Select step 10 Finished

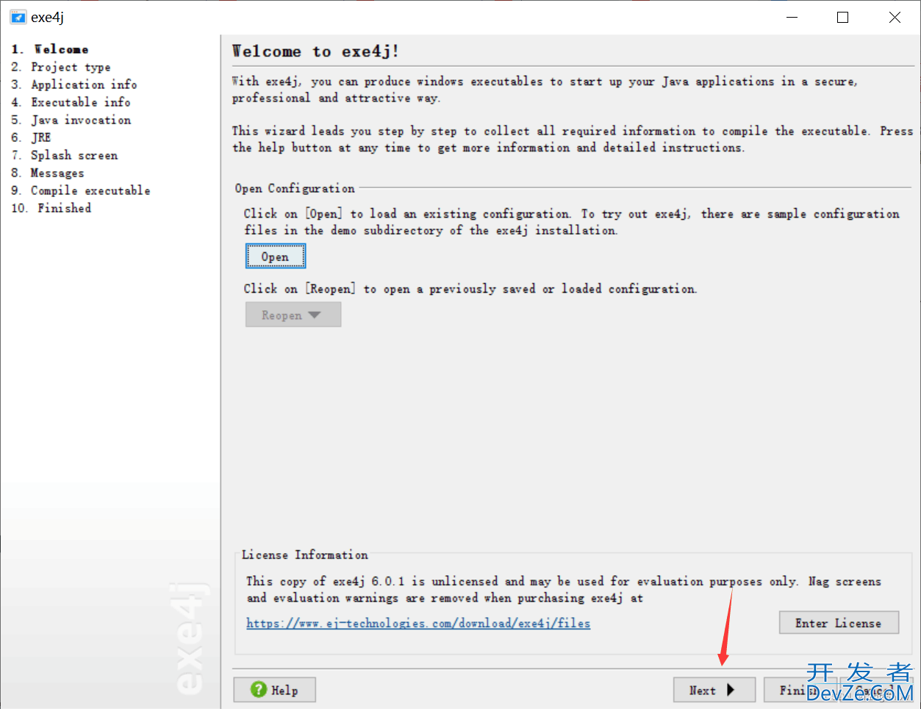click(x=51, y=208)
